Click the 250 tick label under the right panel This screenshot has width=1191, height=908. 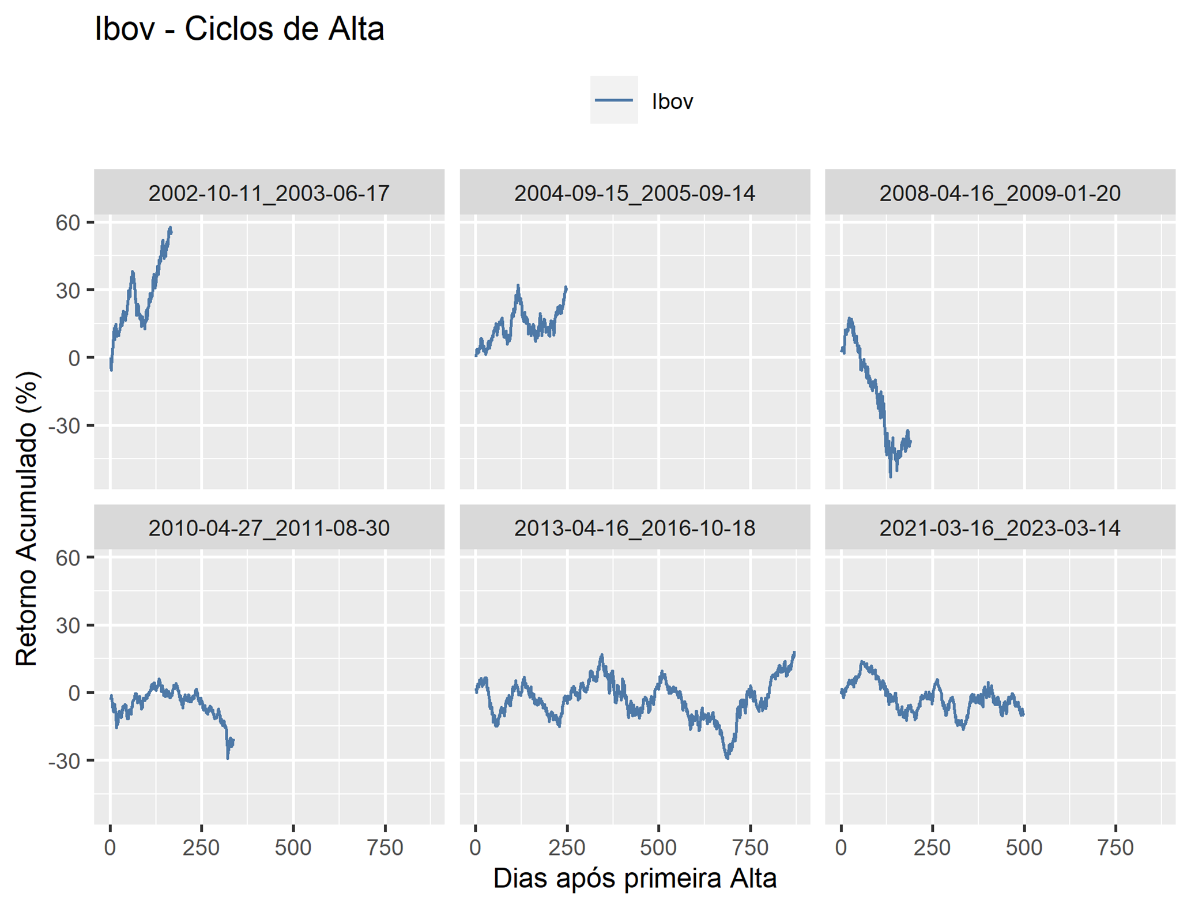(x=932, y=847)
